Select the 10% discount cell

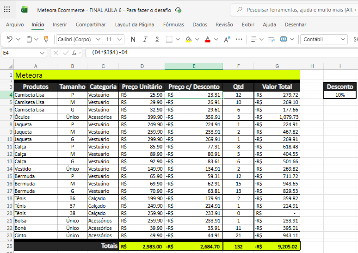pyautogui.click(x=340, y=95)
